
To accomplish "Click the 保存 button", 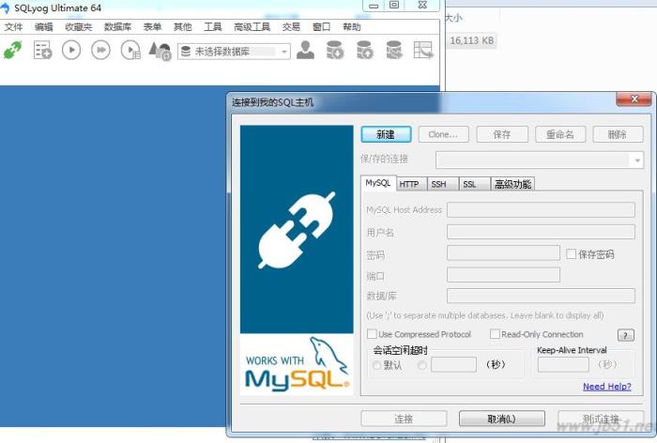I will click(501, 134).
